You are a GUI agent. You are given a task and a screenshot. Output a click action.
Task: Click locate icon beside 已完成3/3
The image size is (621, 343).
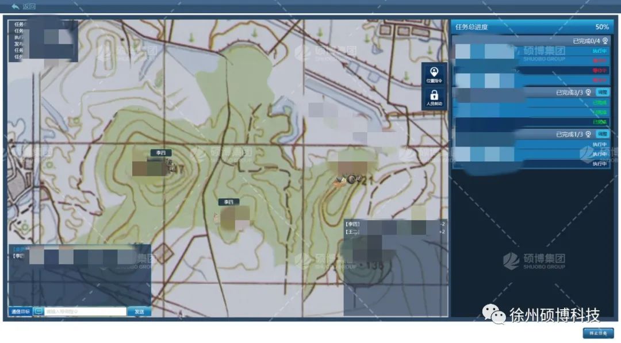[x=588, y=92]
